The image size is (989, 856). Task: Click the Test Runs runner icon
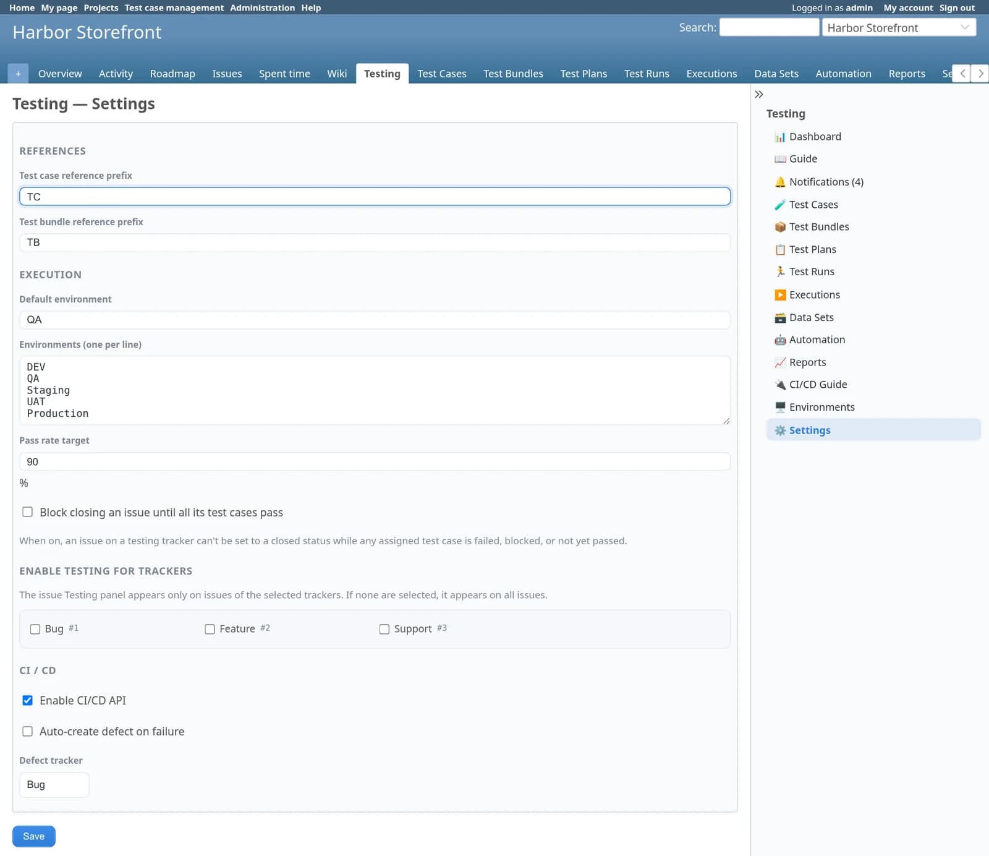click(780, 272)
